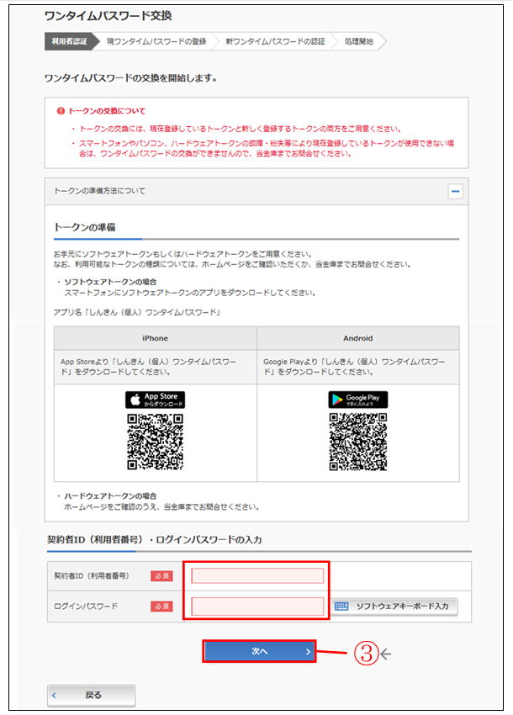Click the keyboard icon on ソフトウェアキーボード入力
Screen dimensions: 513x715
coord(341,606)
